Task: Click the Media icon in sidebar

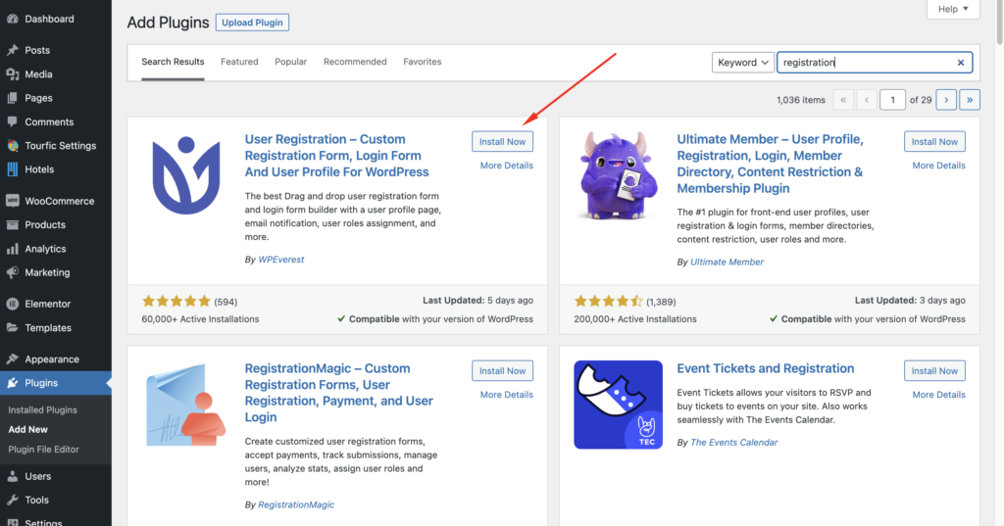Action: coord(12,74)
